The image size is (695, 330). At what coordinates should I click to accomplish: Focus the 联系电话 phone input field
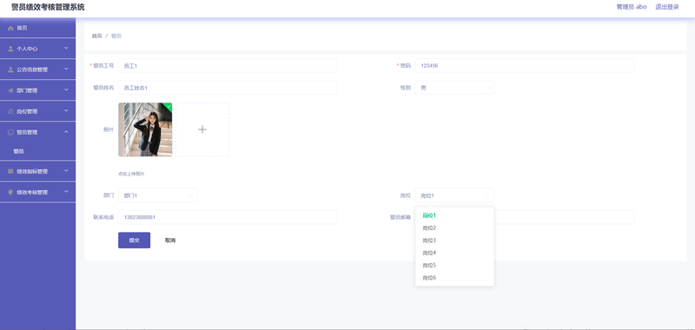pyautogui.click(x=228, y=217)
